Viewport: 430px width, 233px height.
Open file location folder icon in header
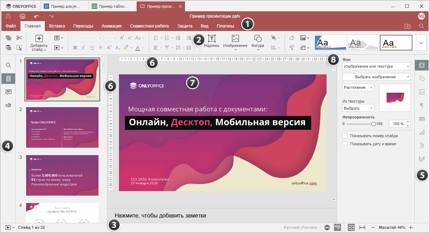[407, 26]
